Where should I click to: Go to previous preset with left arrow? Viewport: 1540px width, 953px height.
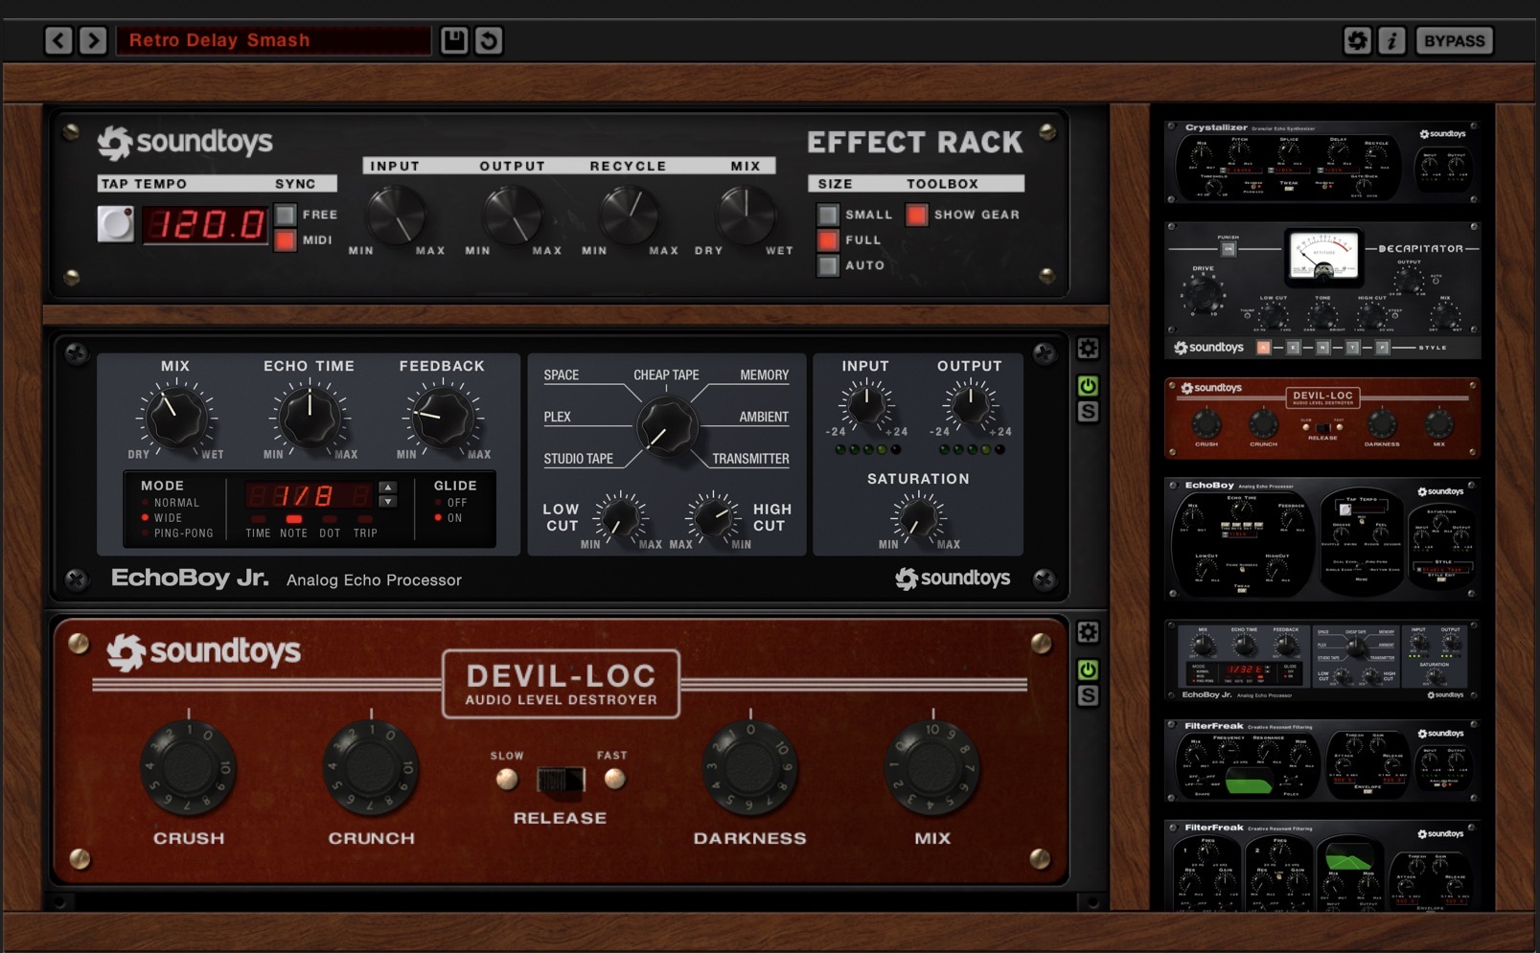56,39
